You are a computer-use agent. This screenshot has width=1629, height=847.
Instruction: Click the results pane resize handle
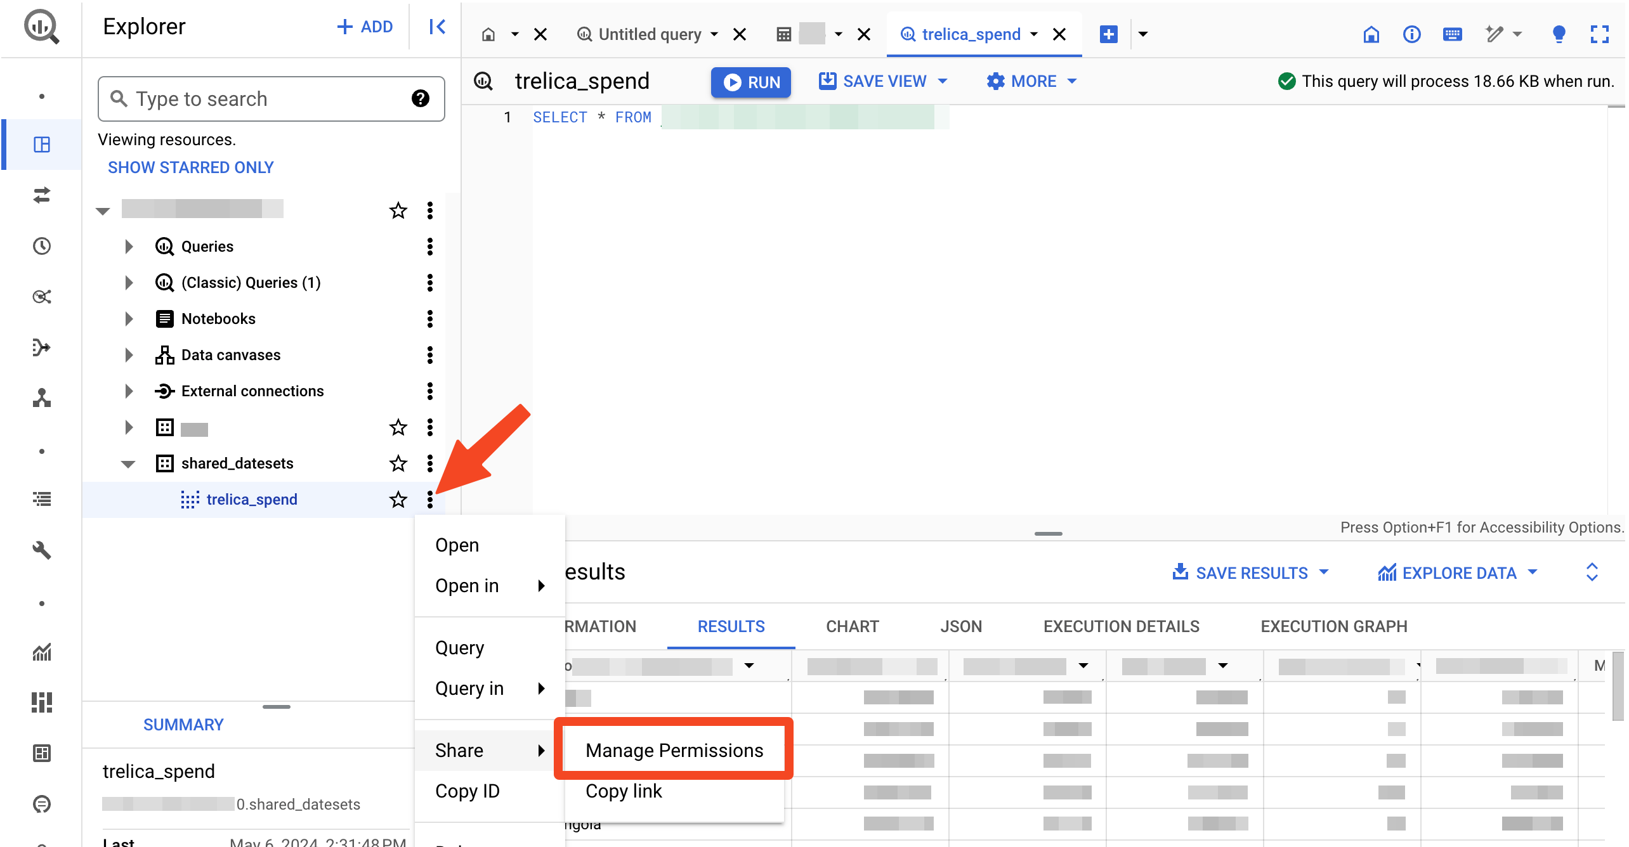point(1048,534)
